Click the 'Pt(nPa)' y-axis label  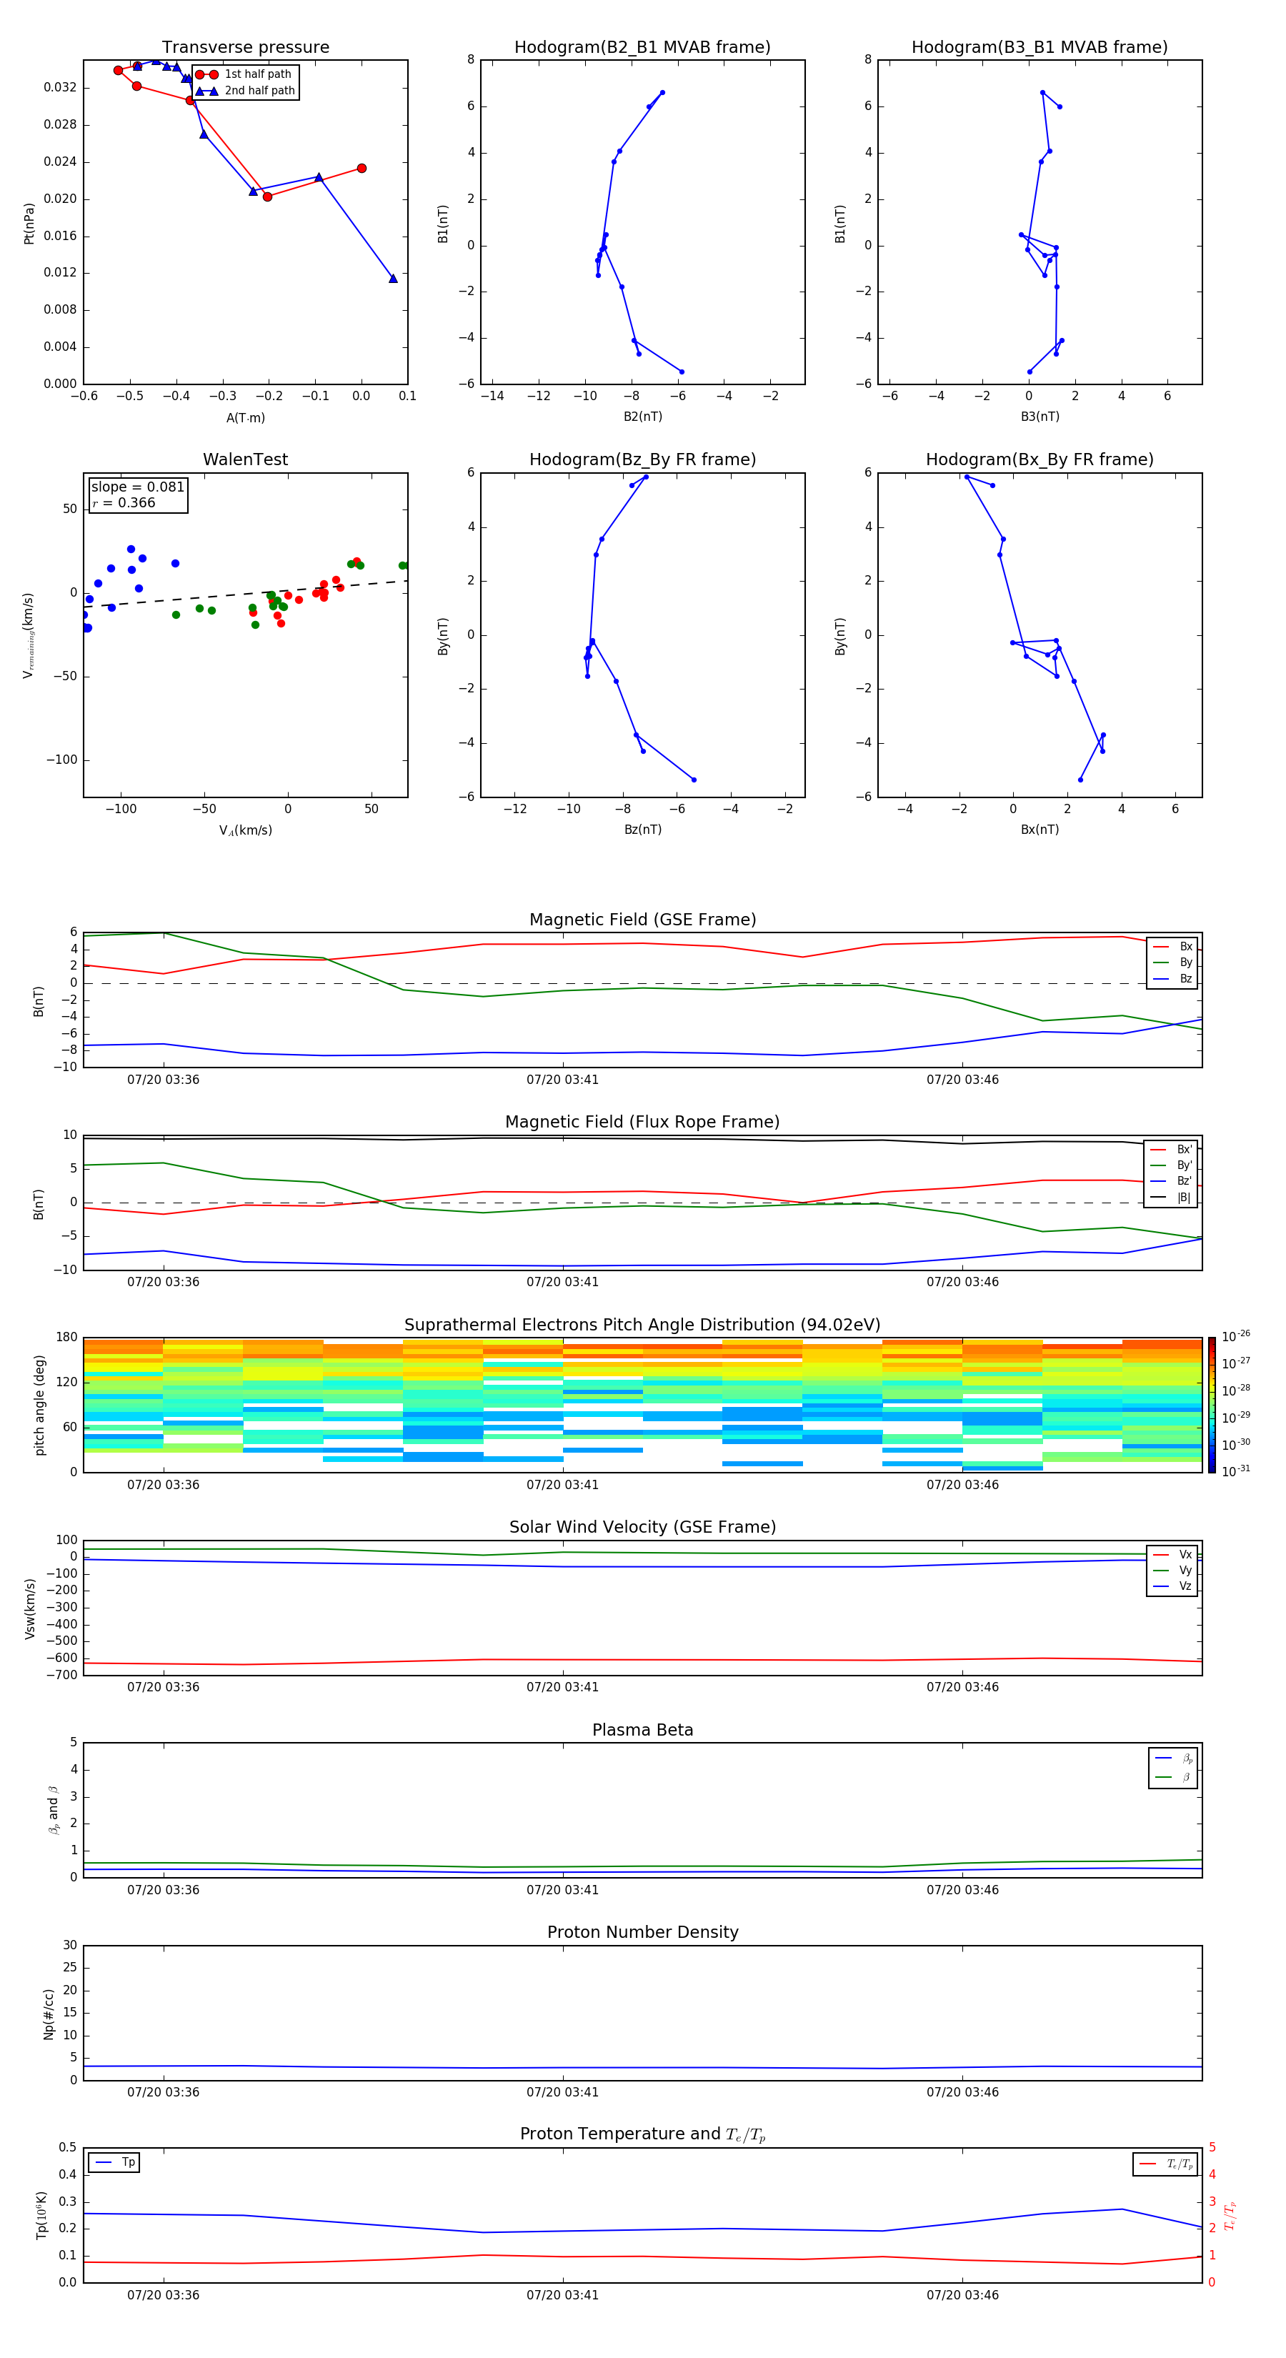(x=29, y=222)
